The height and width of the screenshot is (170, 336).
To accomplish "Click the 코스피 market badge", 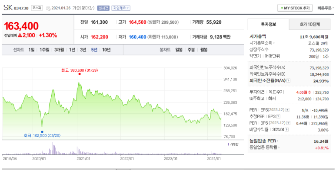I will (x=37, y=8).
